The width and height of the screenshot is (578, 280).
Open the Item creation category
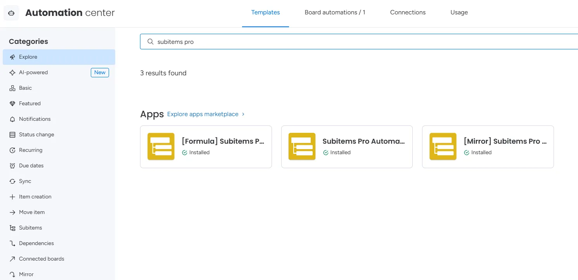click(x=35, y=197)
